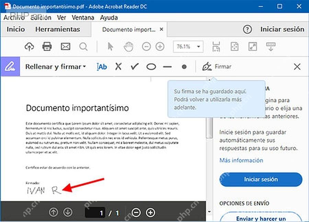The width and height of the screenshot is (309, 222).
Task: Click the full screen mode icon
Action: 253,47
